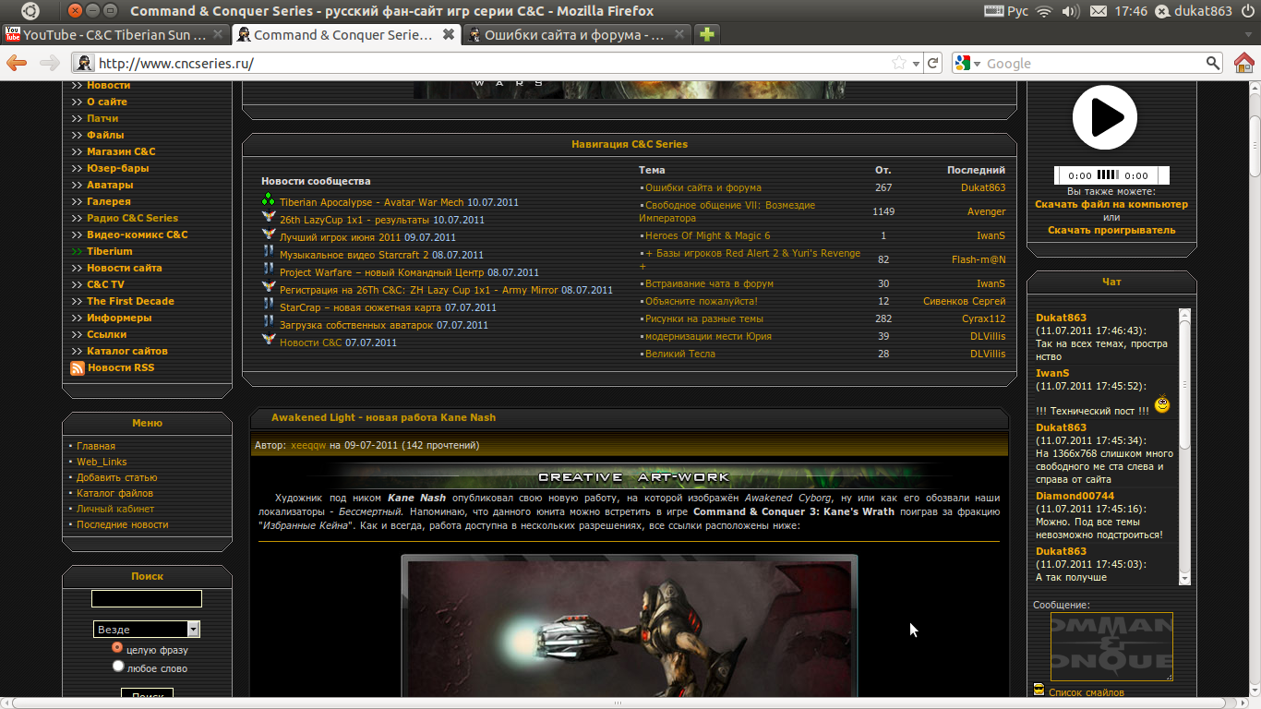The height and width of the screenshot is (709, 1261).
Task: Click the site identity icon in address bar
Action: pyautogui.click(x=84, y=63)
